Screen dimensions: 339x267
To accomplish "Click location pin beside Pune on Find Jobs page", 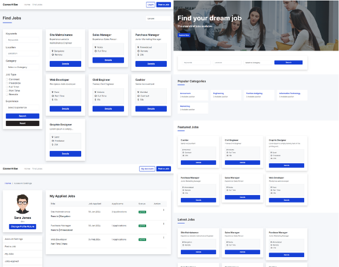I will pos(53,92).
